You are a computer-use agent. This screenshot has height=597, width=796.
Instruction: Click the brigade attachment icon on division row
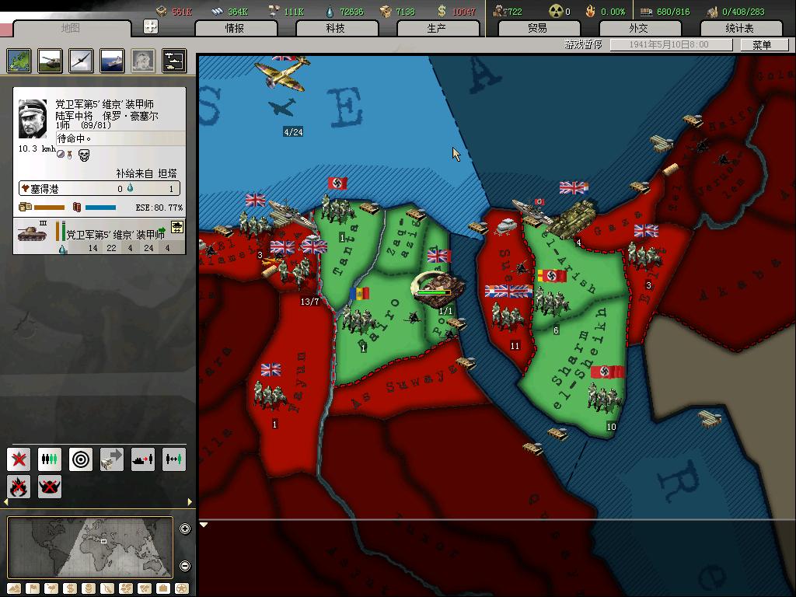point(177,227)
